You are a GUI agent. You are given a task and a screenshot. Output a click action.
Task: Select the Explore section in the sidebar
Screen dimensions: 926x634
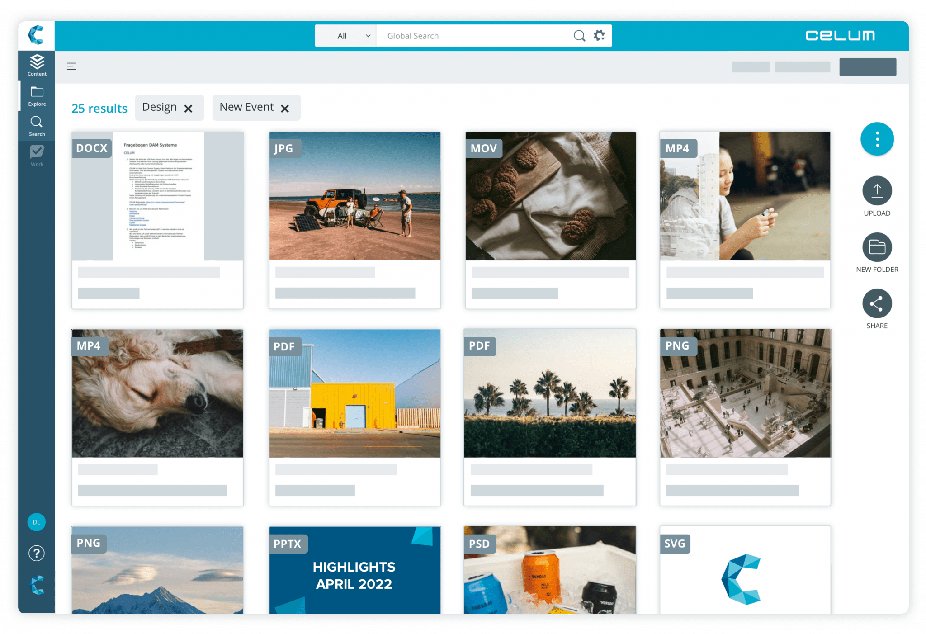click(x=37, y=95)
